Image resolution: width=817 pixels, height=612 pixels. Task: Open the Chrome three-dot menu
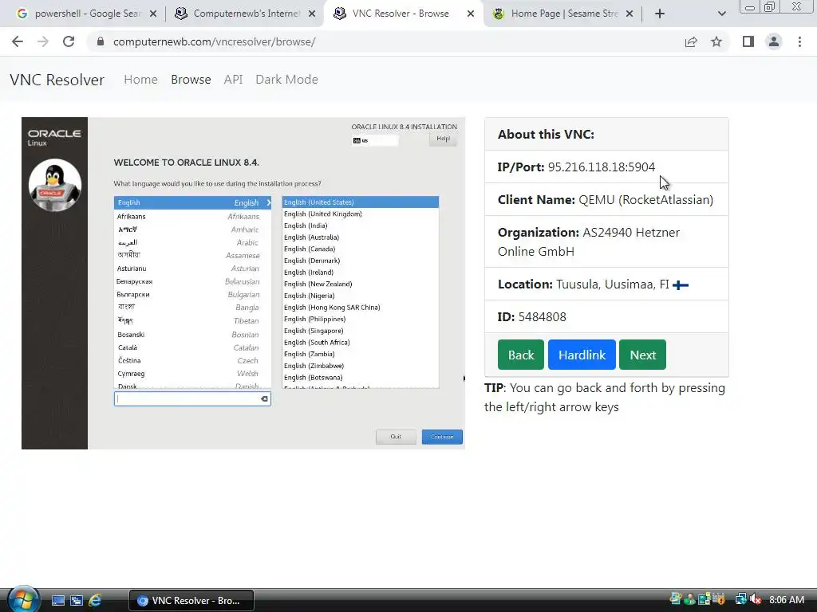[799, 41]
